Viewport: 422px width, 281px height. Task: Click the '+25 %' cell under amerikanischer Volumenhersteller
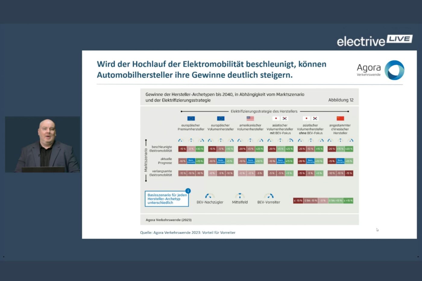(259, 149)
